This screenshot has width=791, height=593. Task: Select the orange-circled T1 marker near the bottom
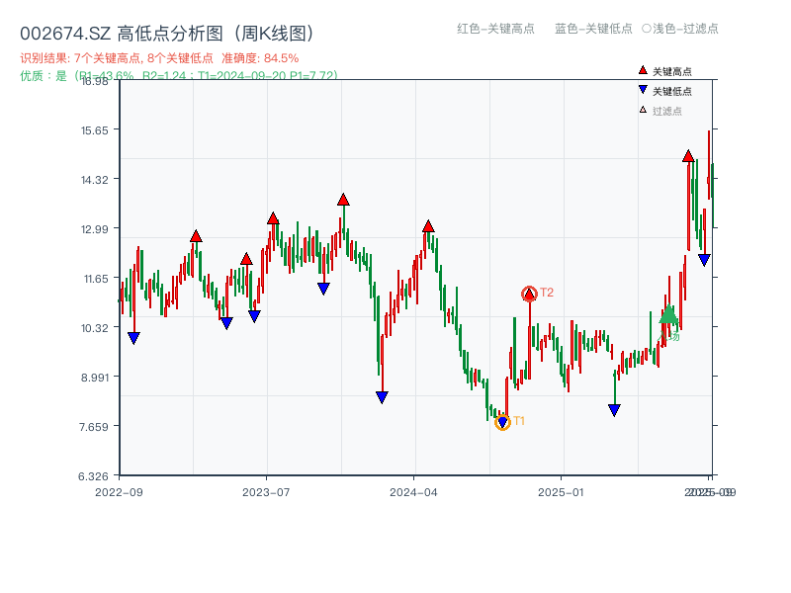click(502, 423)
